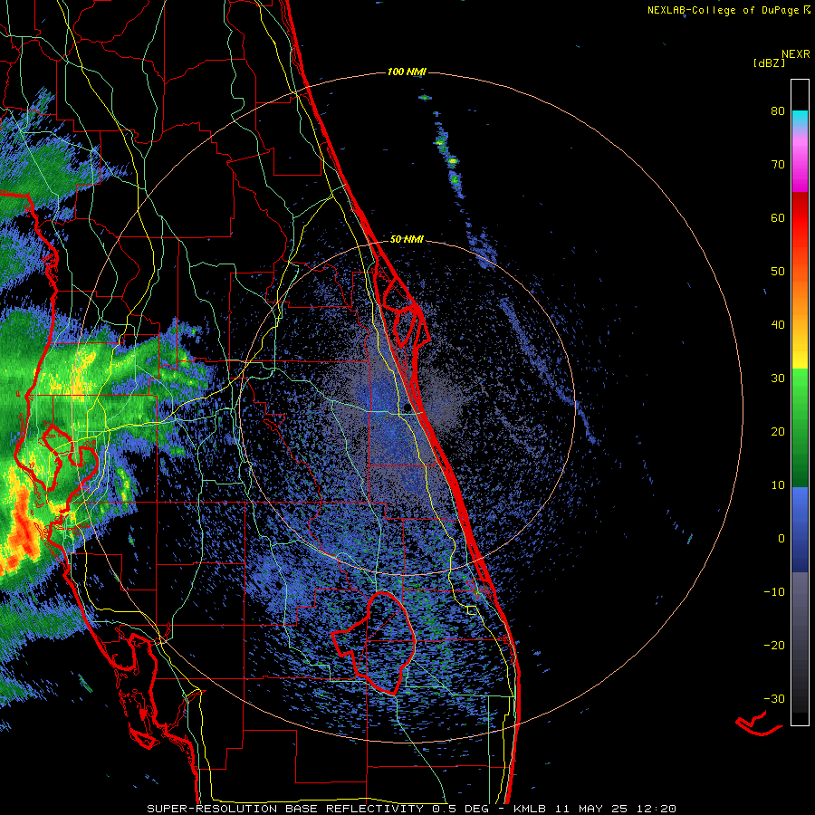Click the 70 dBZ value on the legend
Viewport: 815px width, 815px height.
(778, 164)
